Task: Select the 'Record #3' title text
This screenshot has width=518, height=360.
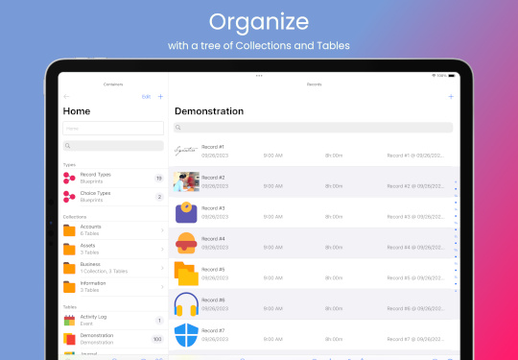Action: (x=213, y=208)
